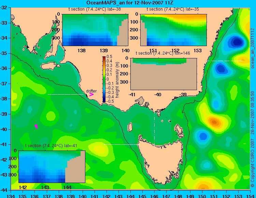256x198 pixels.
Task: Open the t section lat=-41 inset plot
Action: click(52, 167)
